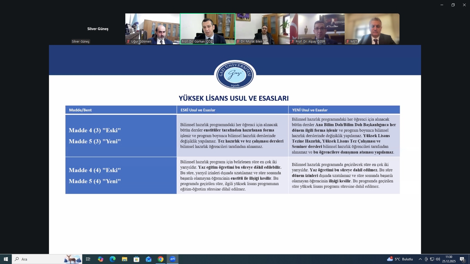Click the Task View icon
This screenshot has width=470, height=264.
click(x=88, y=259)
